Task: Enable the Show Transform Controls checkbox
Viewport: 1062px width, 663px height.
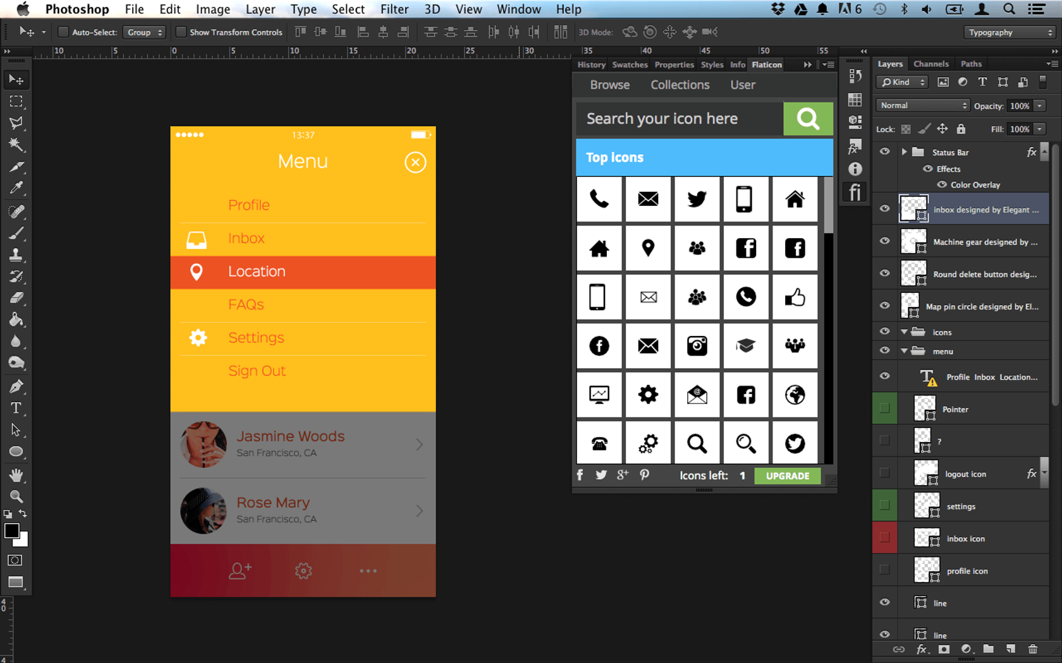Action: 182,32
